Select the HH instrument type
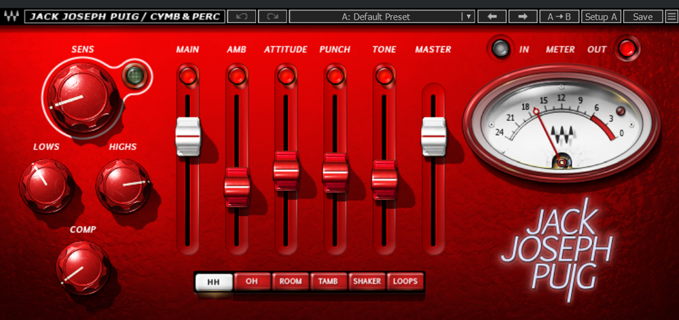The image size is (679, 320). click(213, 282)
